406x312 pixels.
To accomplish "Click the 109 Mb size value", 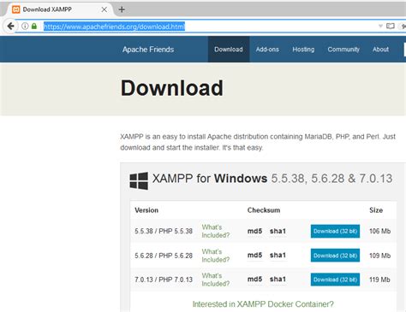I will pos(379,256).
